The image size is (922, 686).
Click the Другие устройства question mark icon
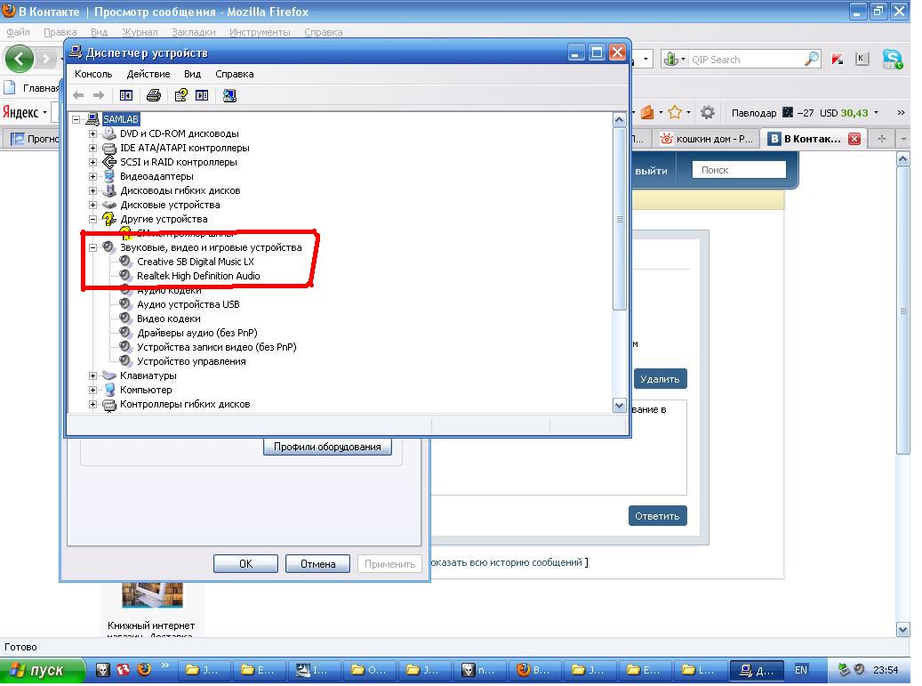108,220
